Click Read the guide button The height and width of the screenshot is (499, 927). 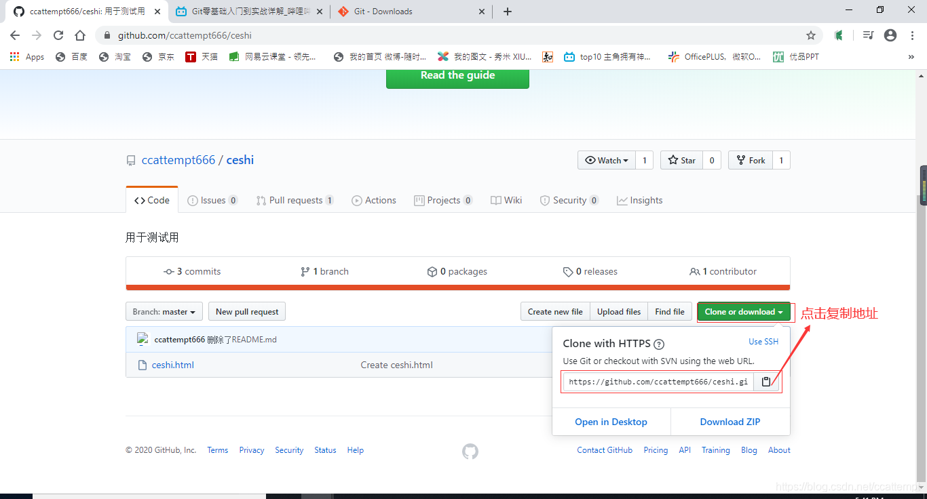point(457,76)
